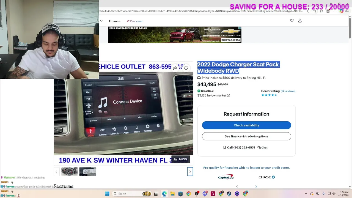Open Windows Start menu
Screen dimensions: 352x198
click(x=107, y=194)
